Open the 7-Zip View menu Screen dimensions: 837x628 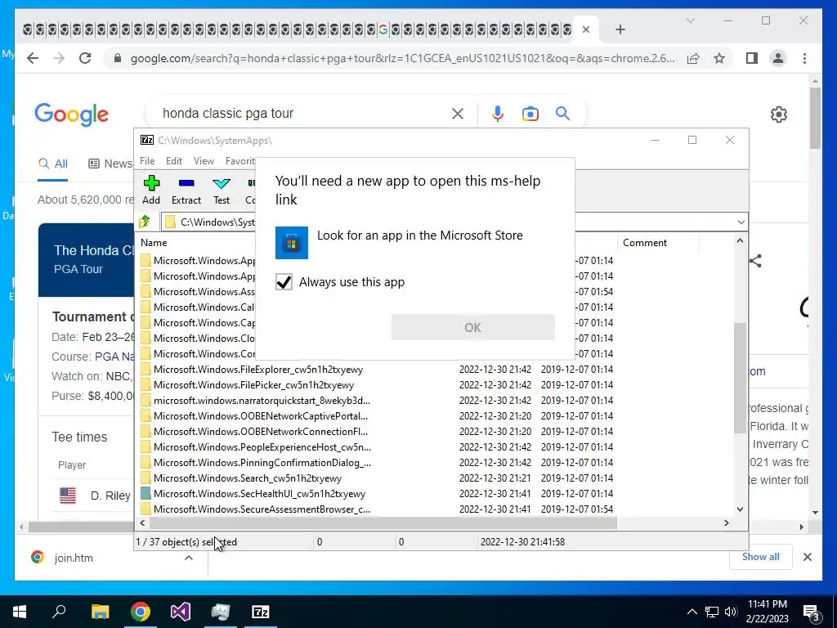coord(204,161)
